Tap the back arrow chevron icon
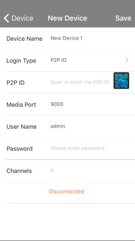135x241 pixels. click(x=7, y=18)
